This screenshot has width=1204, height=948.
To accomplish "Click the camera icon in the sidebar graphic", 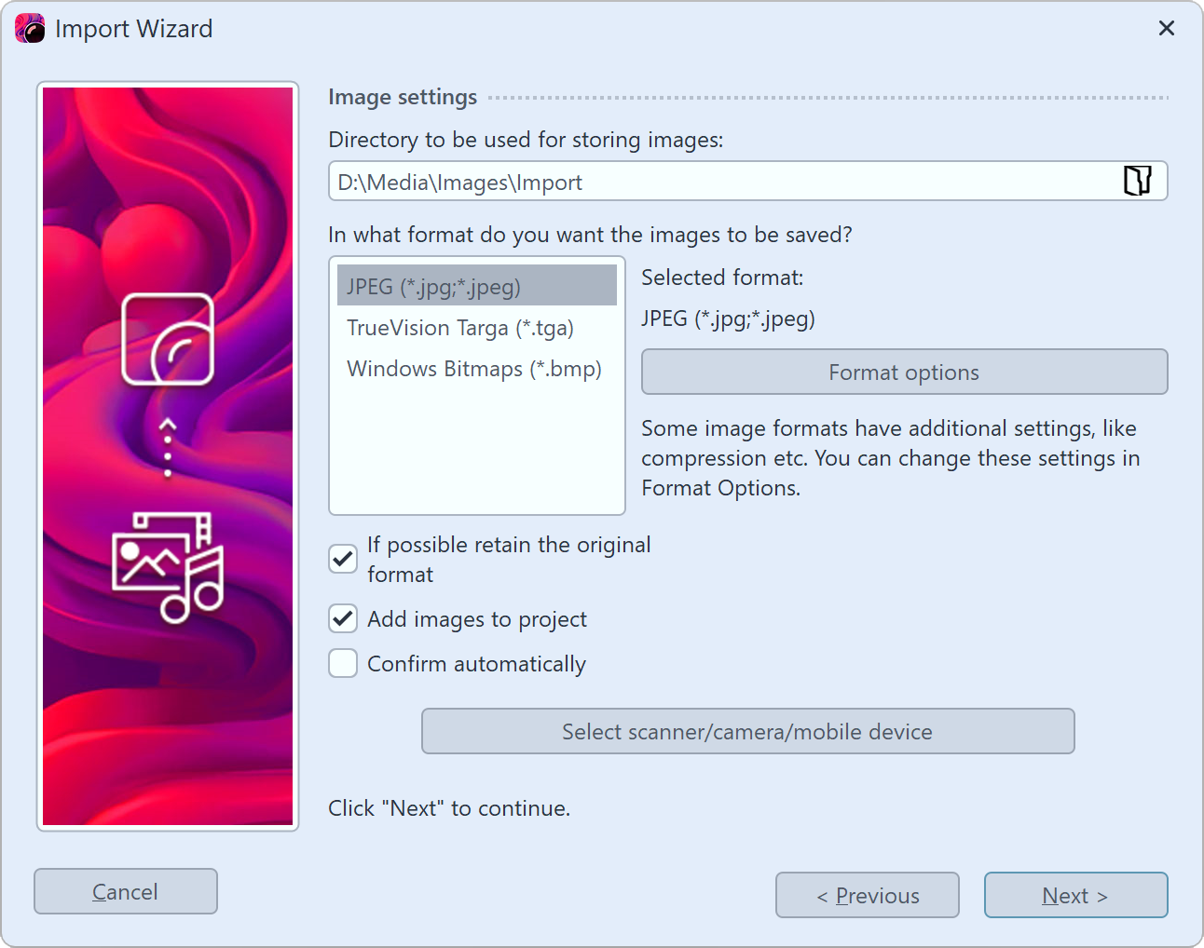I will (167, 340).
